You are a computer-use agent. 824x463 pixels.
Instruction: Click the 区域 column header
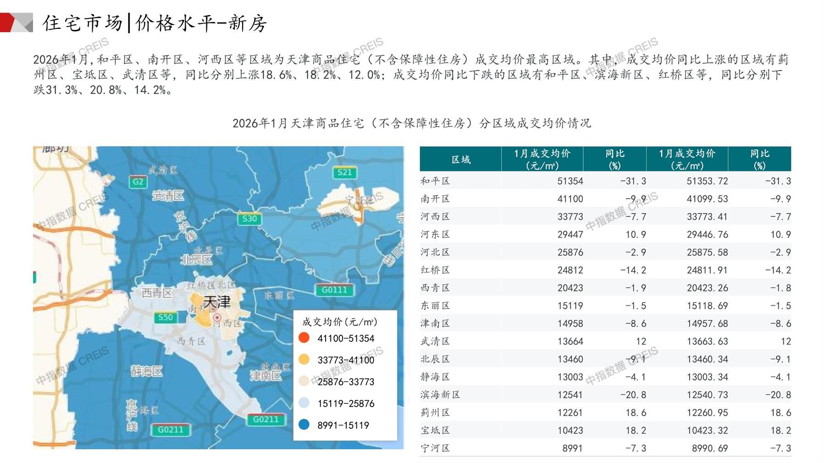click(x=460, y=160)
